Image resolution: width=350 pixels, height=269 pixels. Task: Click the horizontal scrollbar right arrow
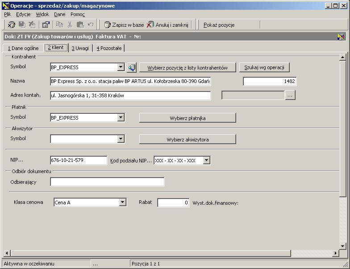pos(336,253)
